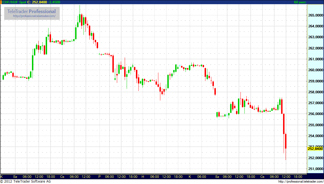Click the rightmost 18:00 time axis label

[x=297, y=177]
